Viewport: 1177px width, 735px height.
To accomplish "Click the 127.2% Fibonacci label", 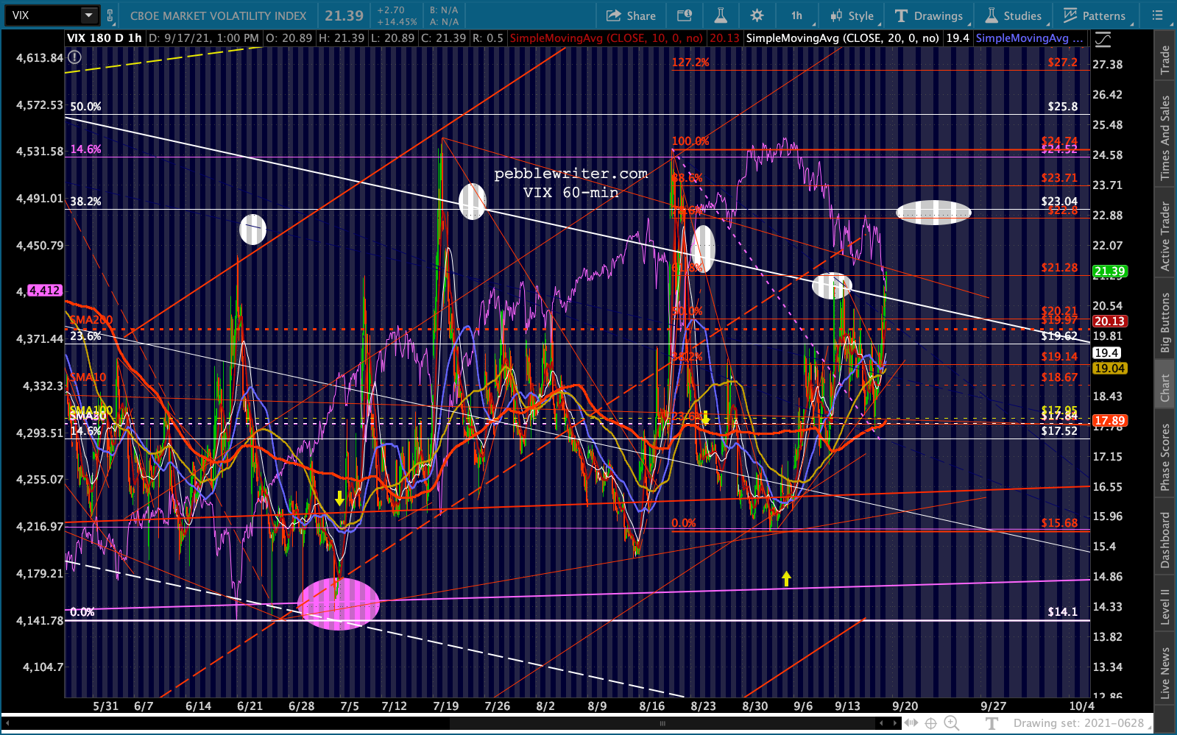I will (690, 63).
